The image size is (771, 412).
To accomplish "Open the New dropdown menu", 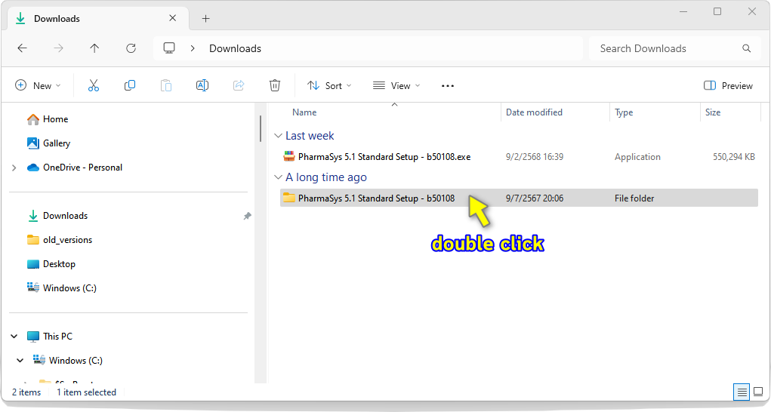I will pyautogui.click(x=38, y=85).
